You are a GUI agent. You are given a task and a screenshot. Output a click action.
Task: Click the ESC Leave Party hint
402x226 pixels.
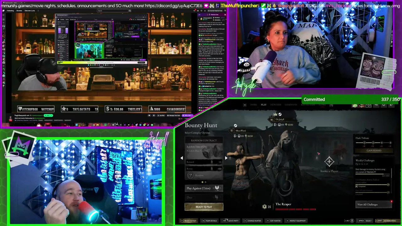point(231,221)
